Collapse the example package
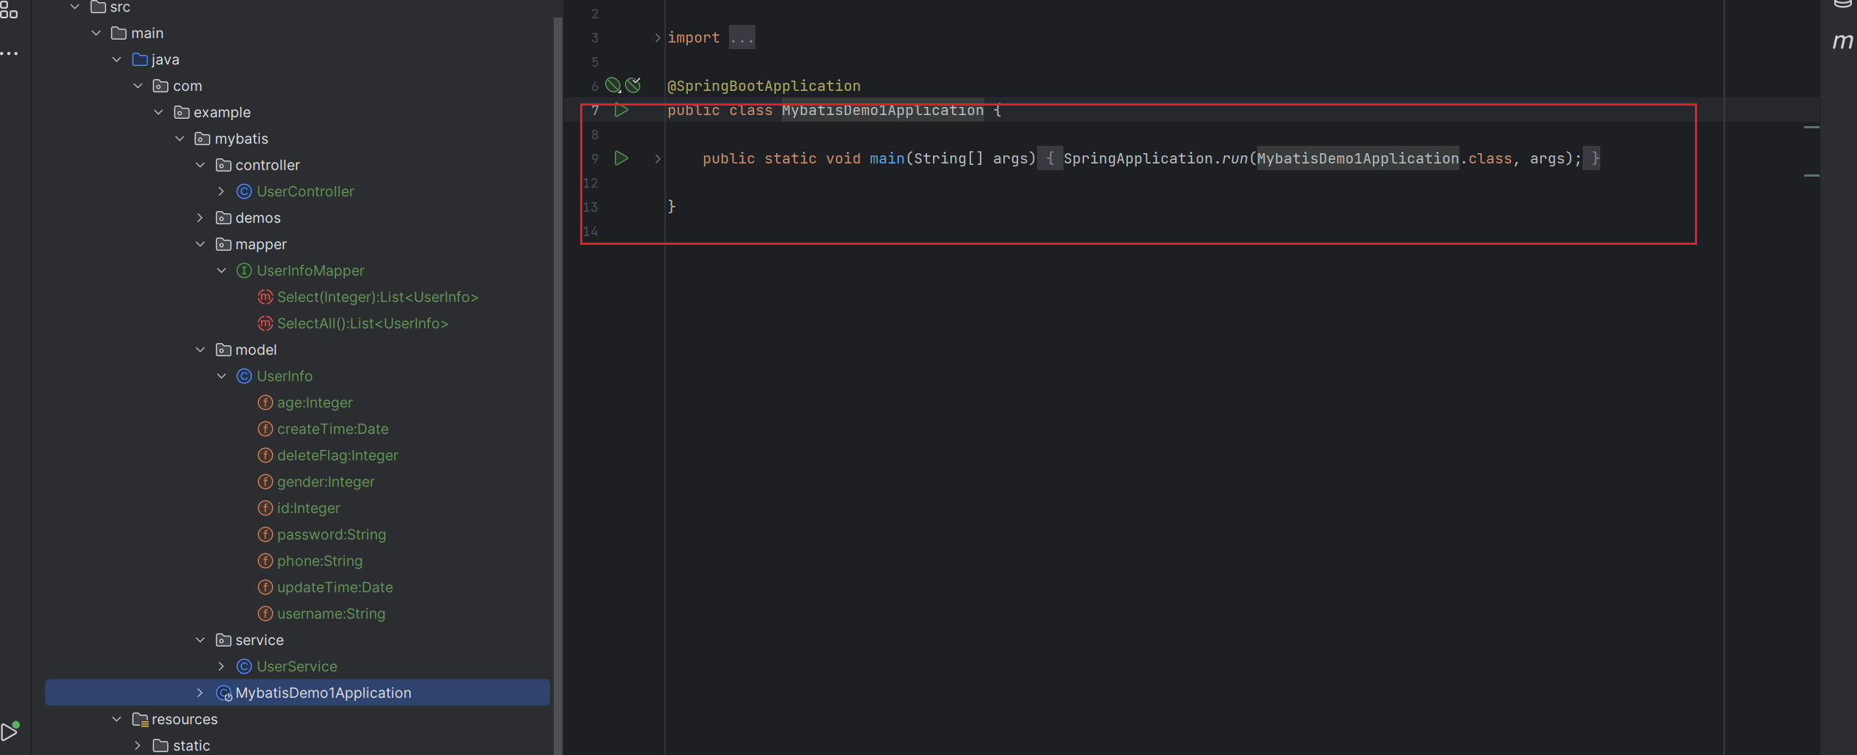Screen dimensions: 1857x755 click(x=158, y=112)
